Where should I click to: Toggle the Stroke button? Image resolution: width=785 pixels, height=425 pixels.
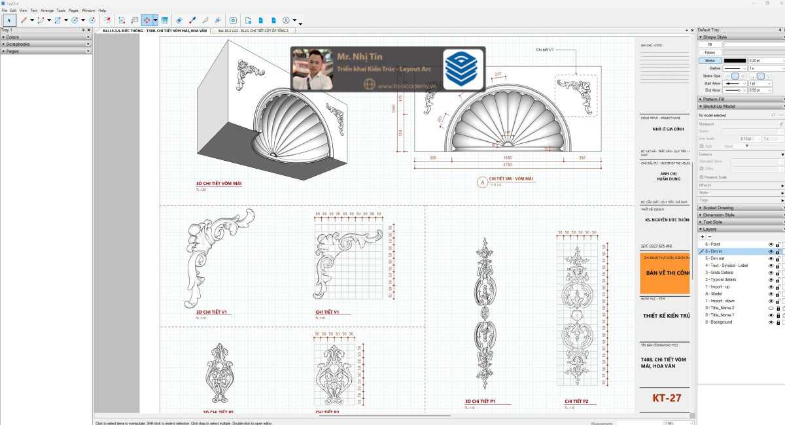[710, 60]
